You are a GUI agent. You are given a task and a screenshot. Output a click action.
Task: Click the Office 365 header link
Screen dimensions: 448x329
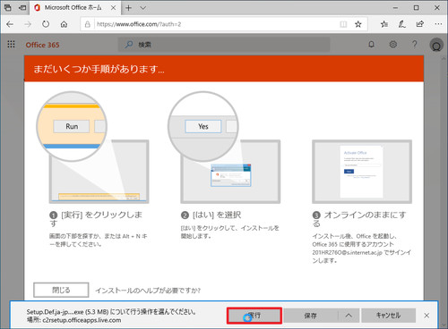(x=42, y=45)
